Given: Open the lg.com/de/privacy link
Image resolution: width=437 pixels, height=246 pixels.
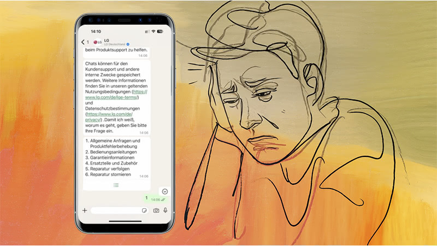Looking at the screenshot, I should point(109,117).
